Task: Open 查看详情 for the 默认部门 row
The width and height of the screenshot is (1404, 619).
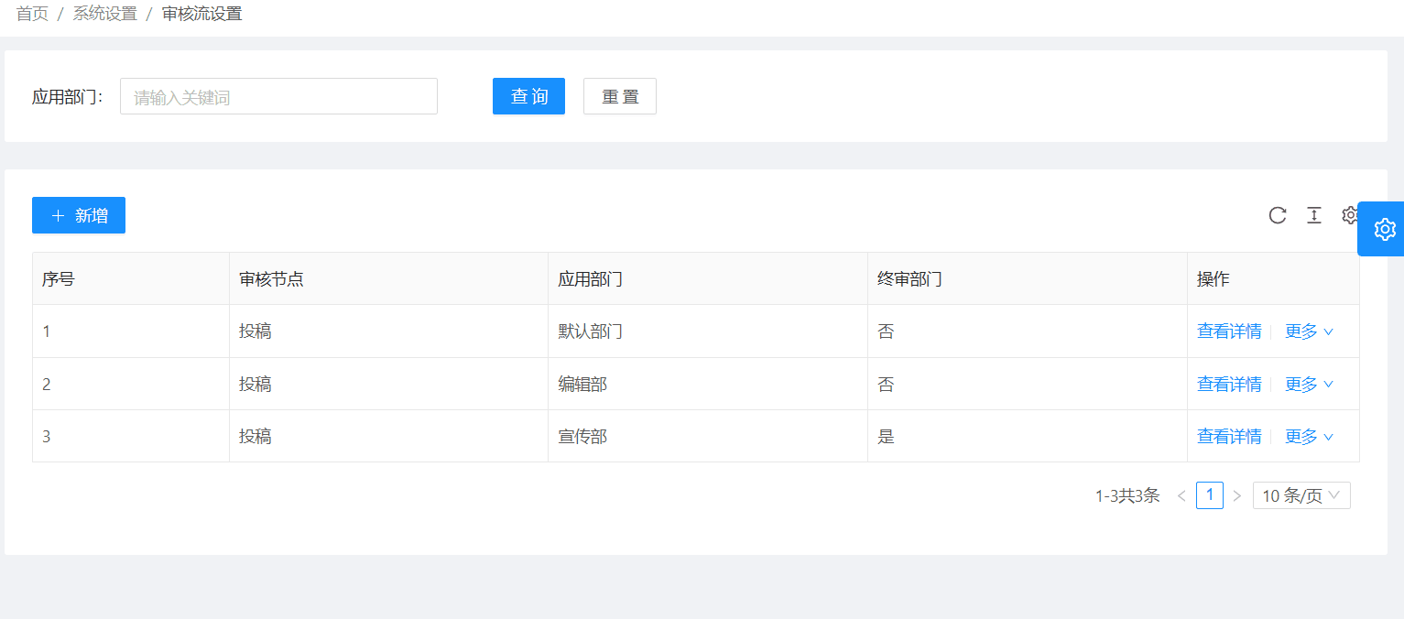Action: 1228,331
